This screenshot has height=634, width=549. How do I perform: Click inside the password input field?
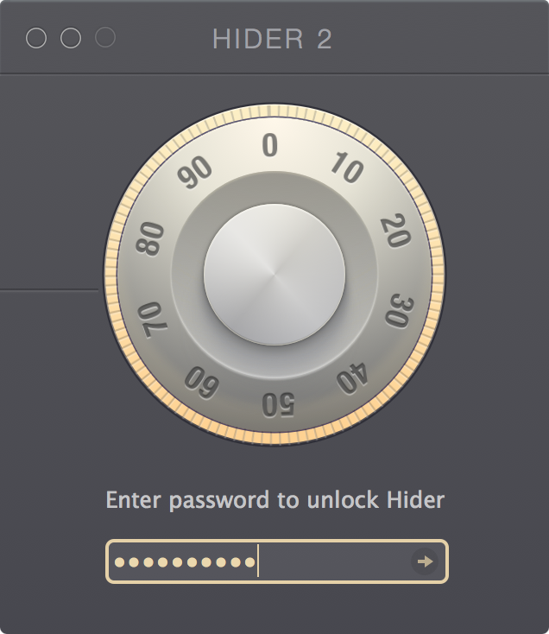pyautogui.click(x=277, y=561)
